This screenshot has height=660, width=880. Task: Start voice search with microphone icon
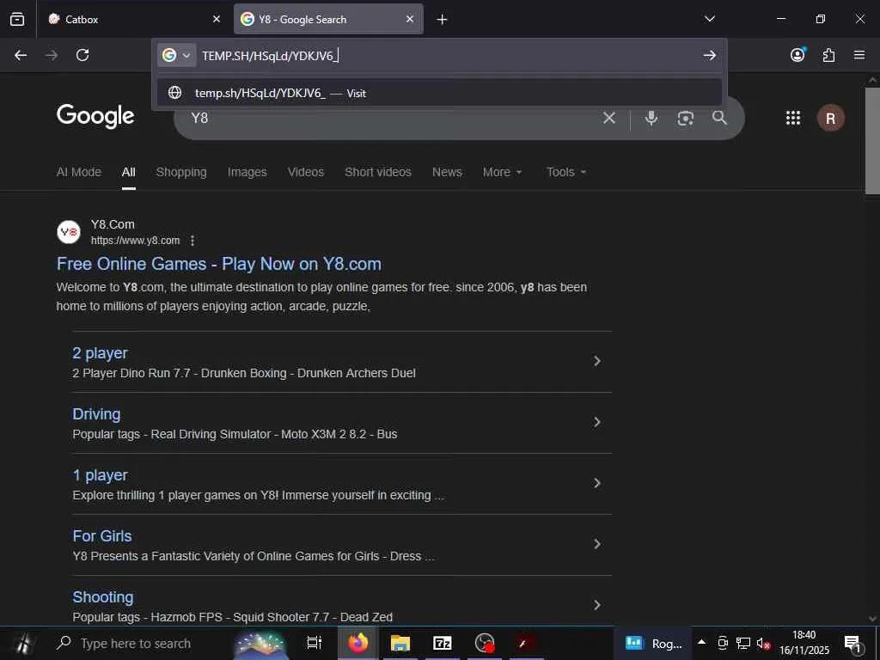[x=651, y=118]
